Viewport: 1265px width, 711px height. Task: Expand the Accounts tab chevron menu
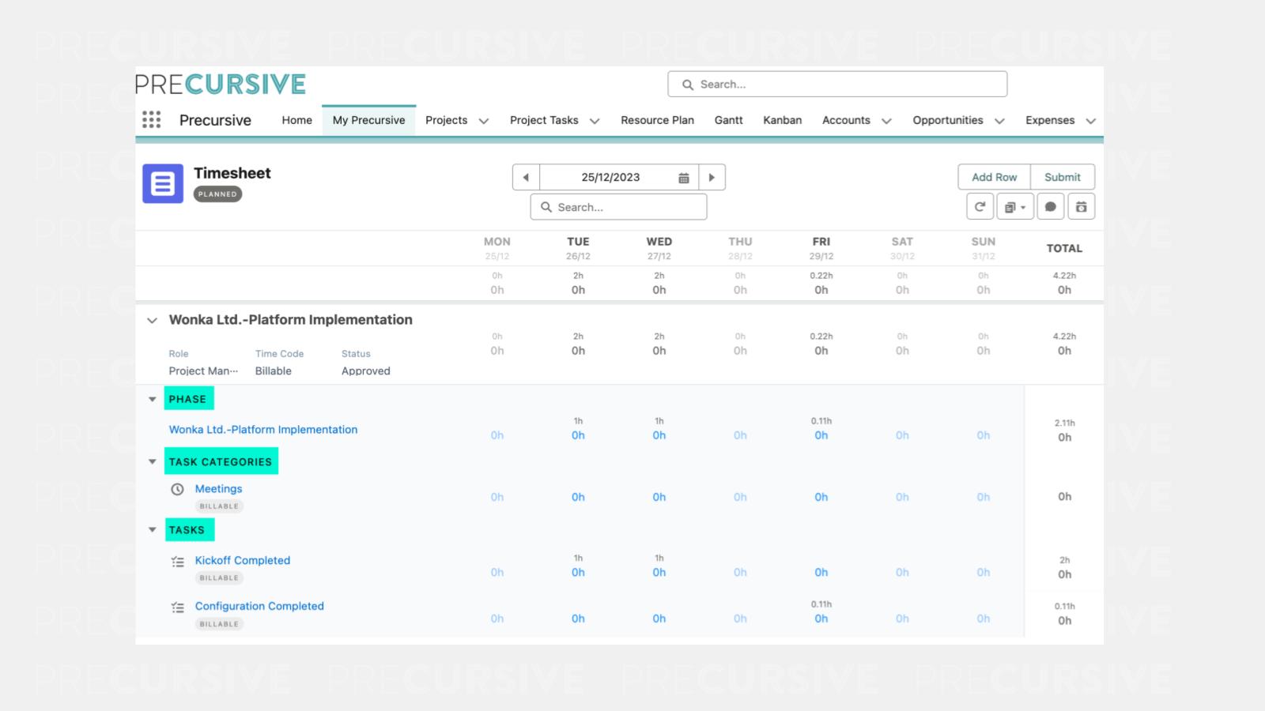click(886, 121)
